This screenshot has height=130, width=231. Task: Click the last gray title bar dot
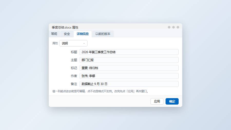(178, 27)
